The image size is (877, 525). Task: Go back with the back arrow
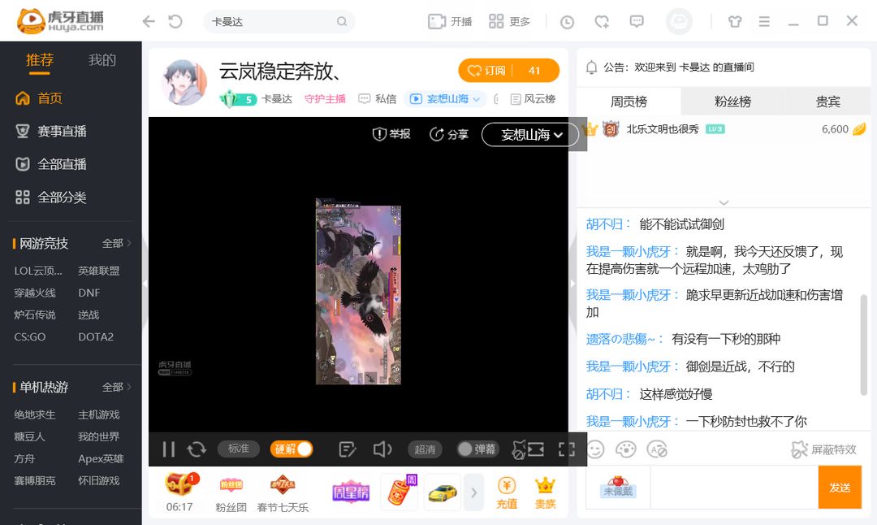coord(149,22)
